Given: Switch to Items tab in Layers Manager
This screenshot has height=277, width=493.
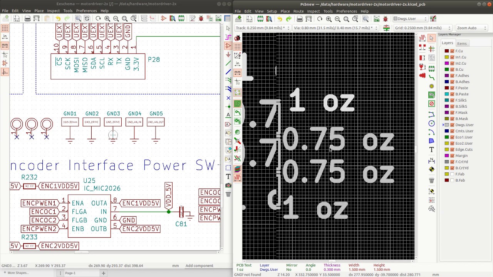Looking at the screenshot, I should click(x=461, y=43).
